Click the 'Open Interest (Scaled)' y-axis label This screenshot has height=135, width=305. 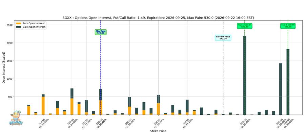pyautogui.click(x=4, y=68)
